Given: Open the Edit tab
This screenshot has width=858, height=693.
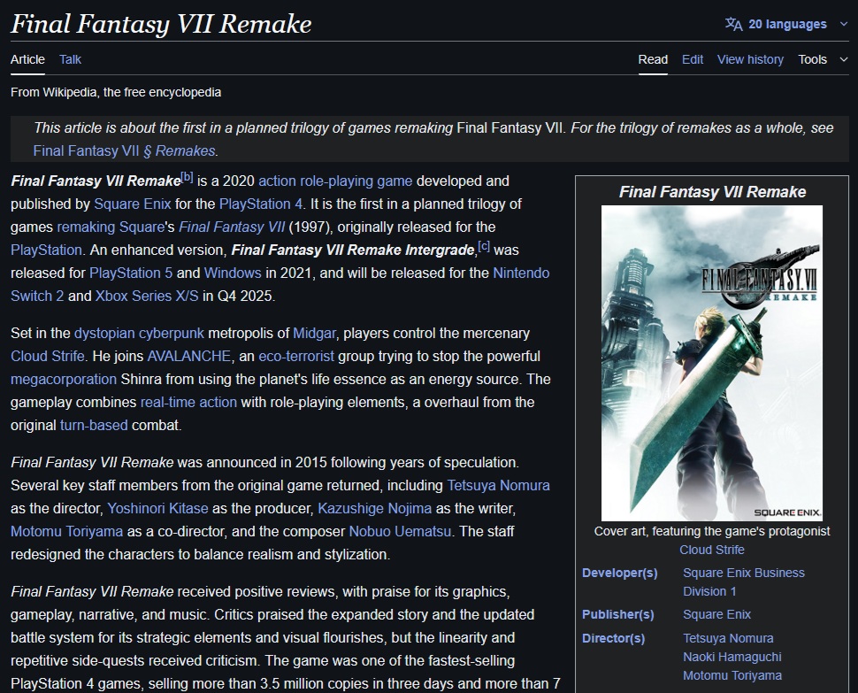Looking at the screenshot, I should tap(693, 59).
